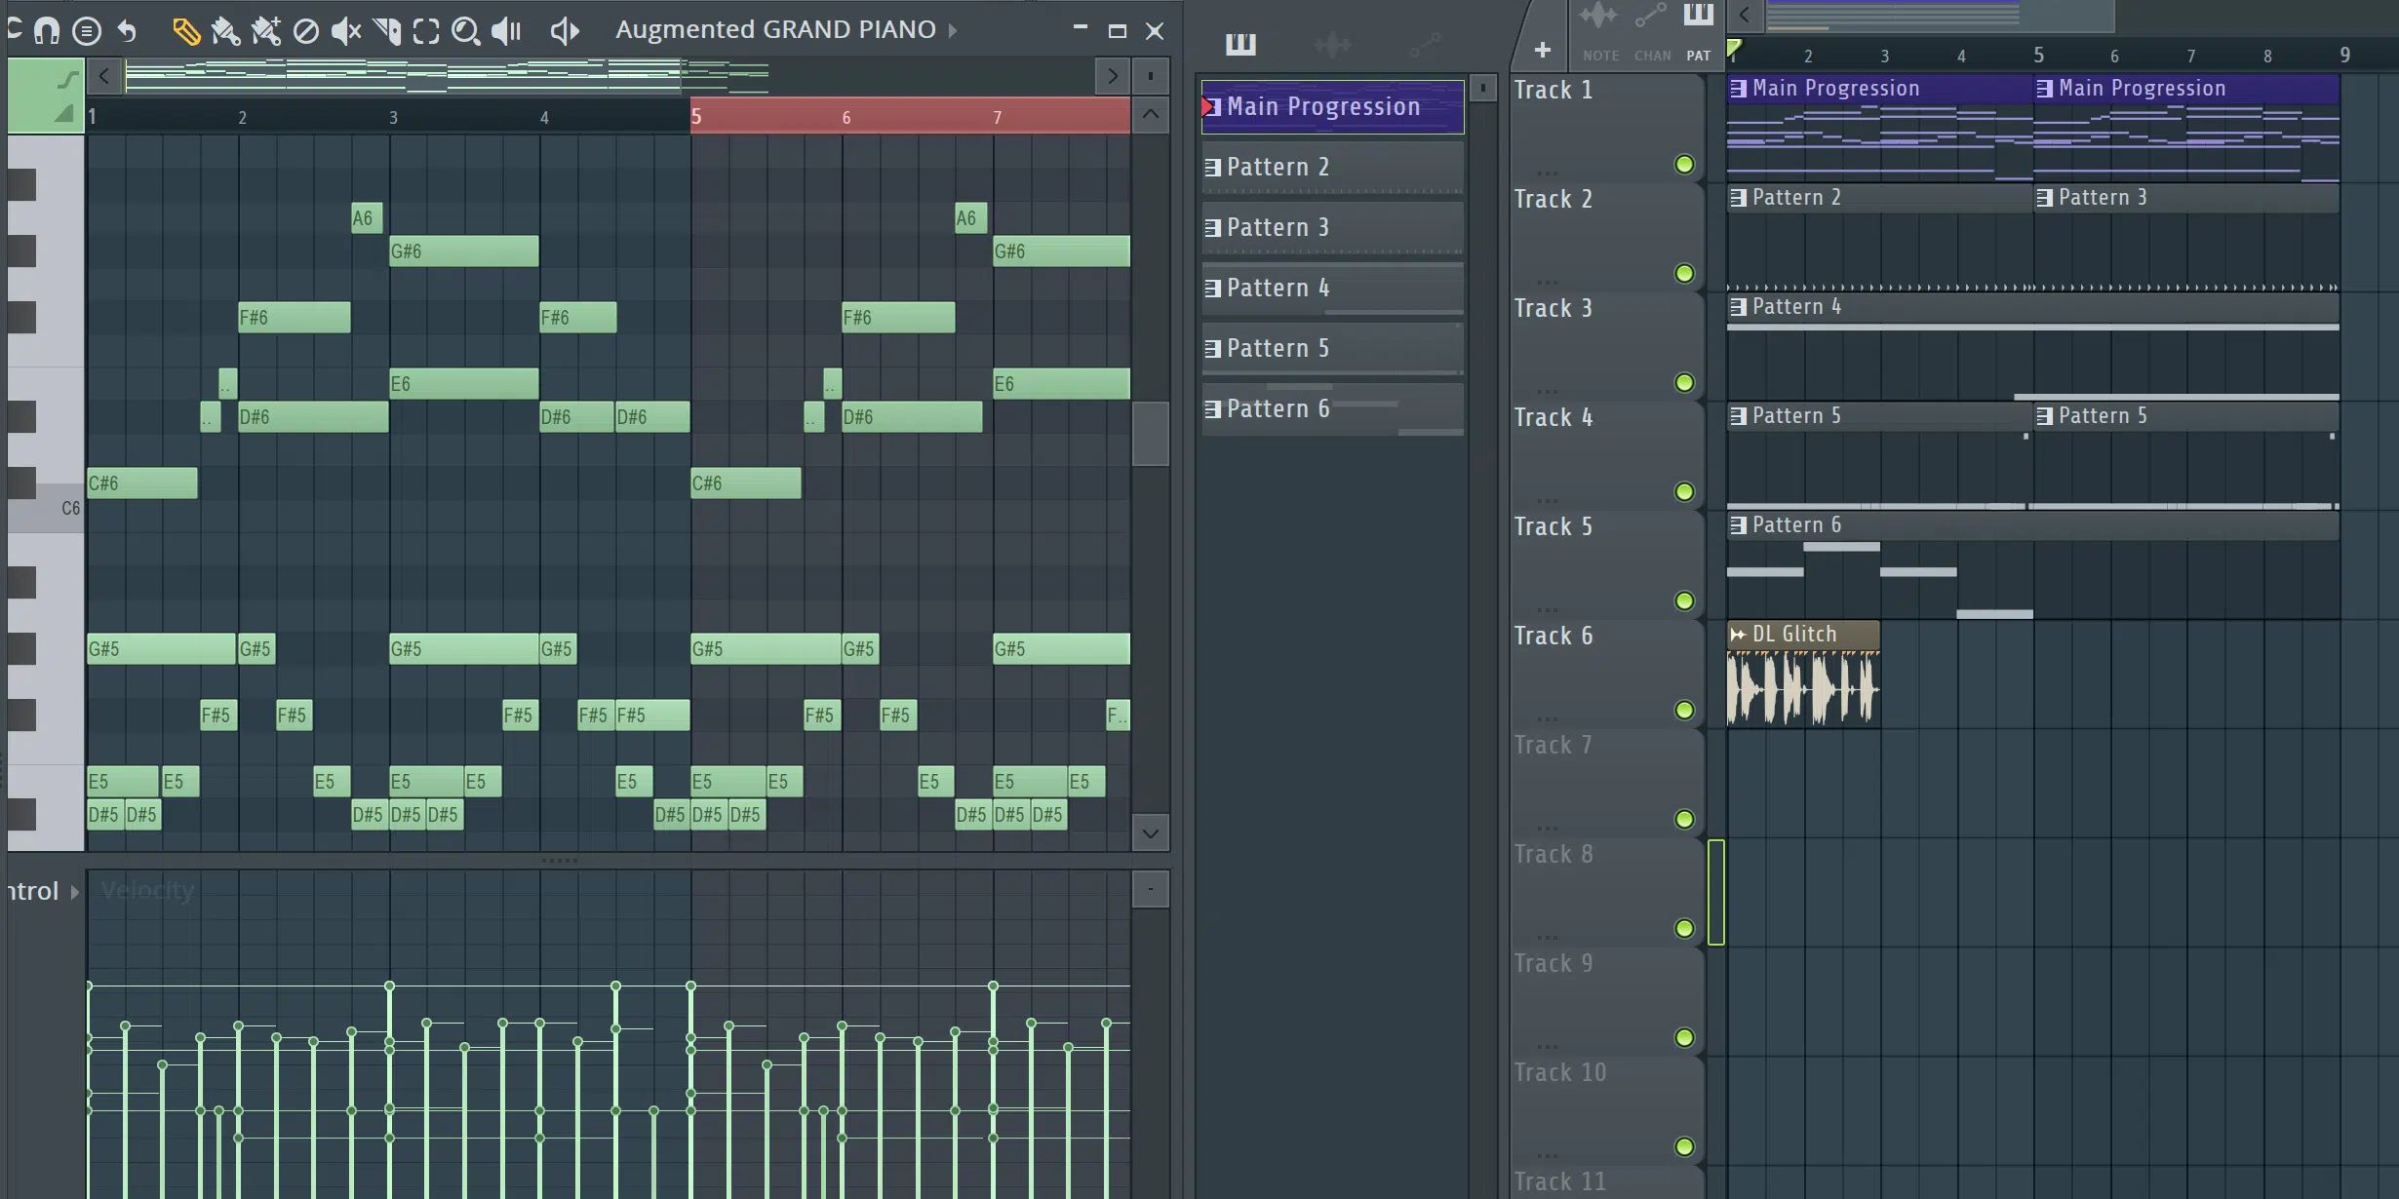Click the Track 6 header label

(x=1553, y=637)
